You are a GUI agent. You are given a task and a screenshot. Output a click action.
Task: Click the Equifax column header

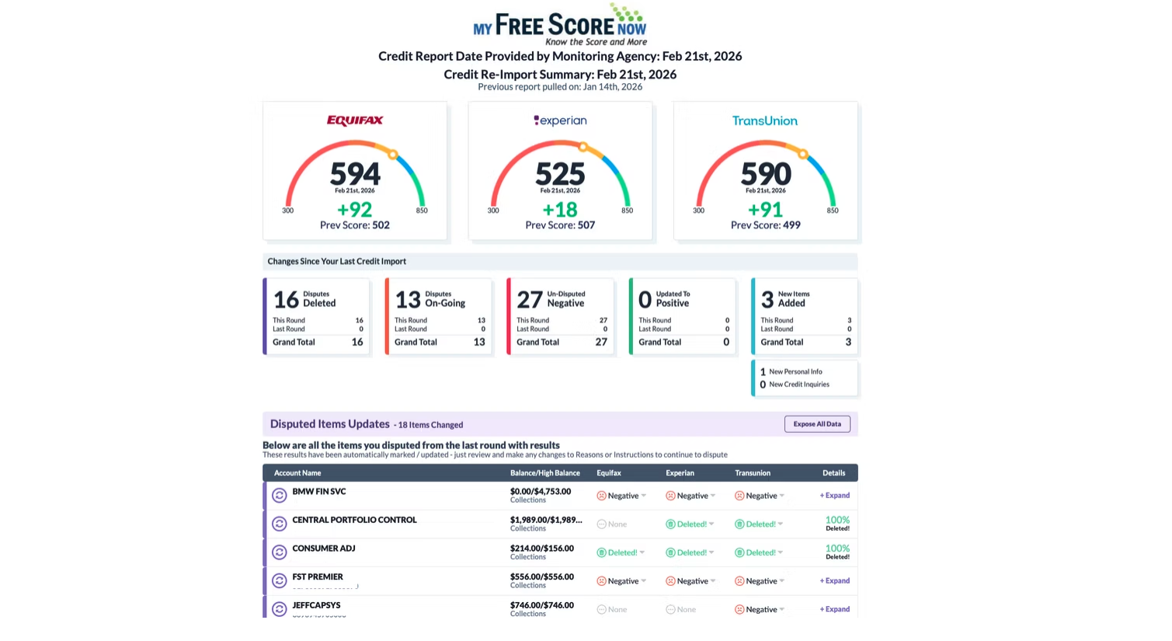[609, 473]
